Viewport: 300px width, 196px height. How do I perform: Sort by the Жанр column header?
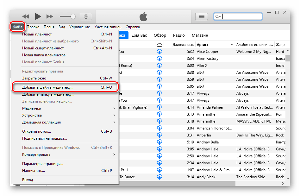(280, 45)
